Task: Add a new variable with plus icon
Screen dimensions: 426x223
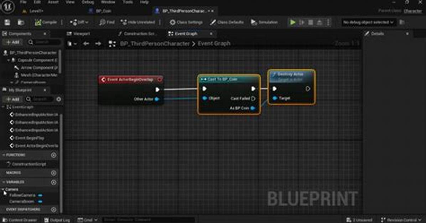Action: [53, 183]
